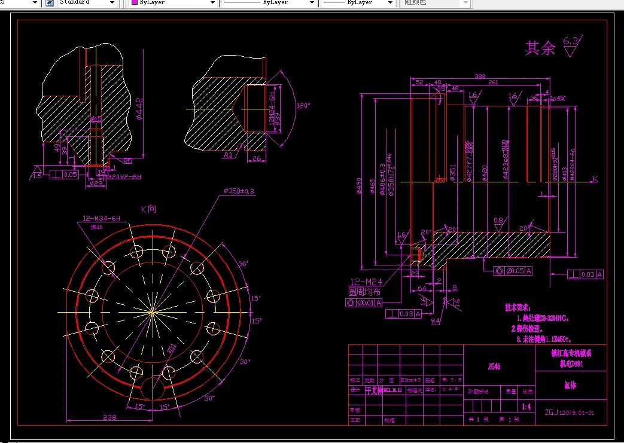The image size is (624, 443).
Task: Click the ø351 diameter dimension
Action: [452, 173]
